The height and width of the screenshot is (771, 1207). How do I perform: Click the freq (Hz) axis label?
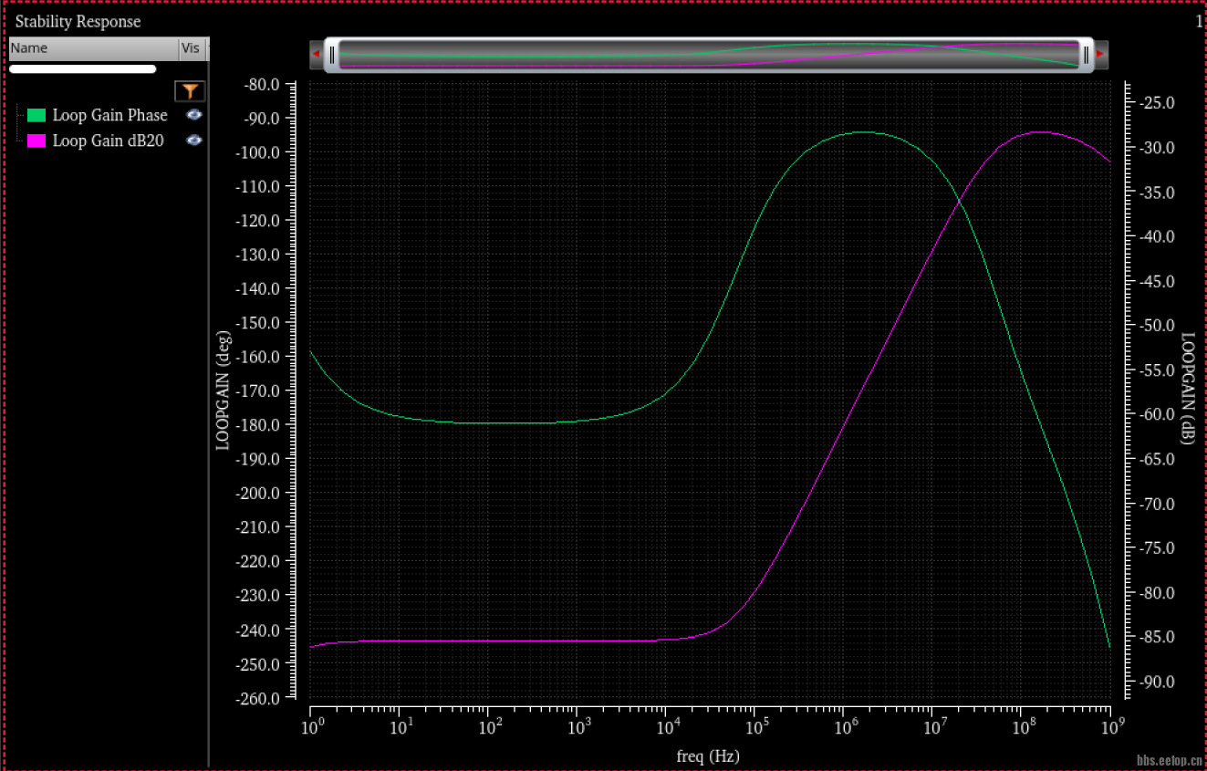coord(708,755)
